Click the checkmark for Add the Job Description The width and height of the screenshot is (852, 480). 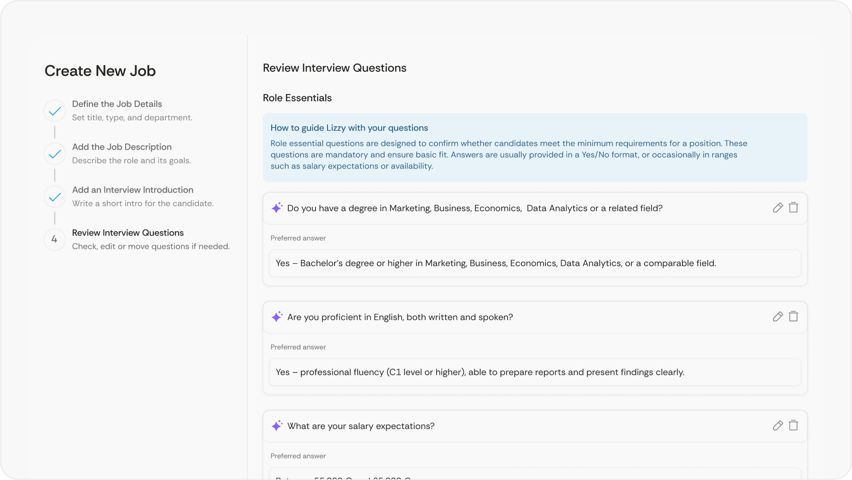[x=55, y=154]
